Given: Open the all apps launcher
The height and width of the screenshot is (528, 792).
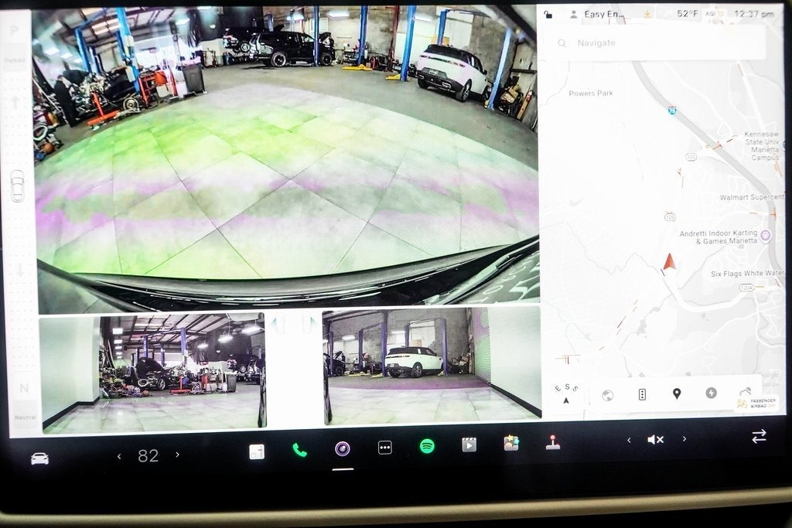Looking at the screenshot, I should [384, 448].
